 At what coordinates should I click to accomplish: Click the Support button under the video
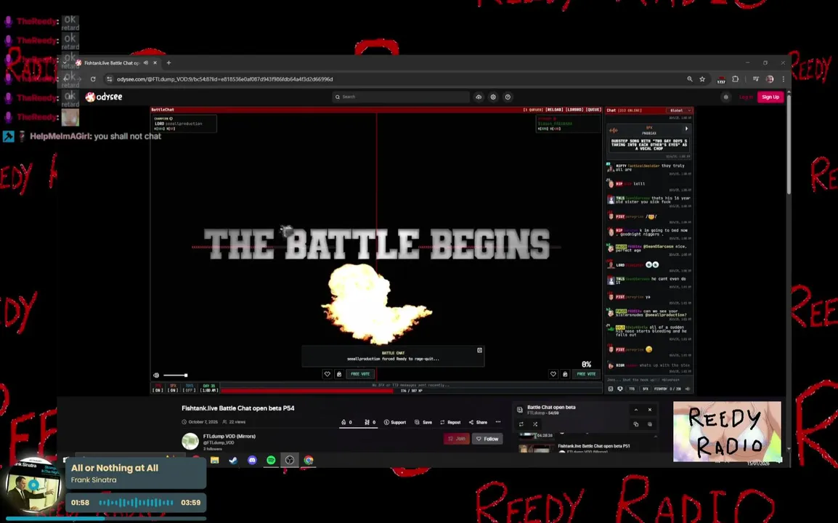(x=395, y=422)
